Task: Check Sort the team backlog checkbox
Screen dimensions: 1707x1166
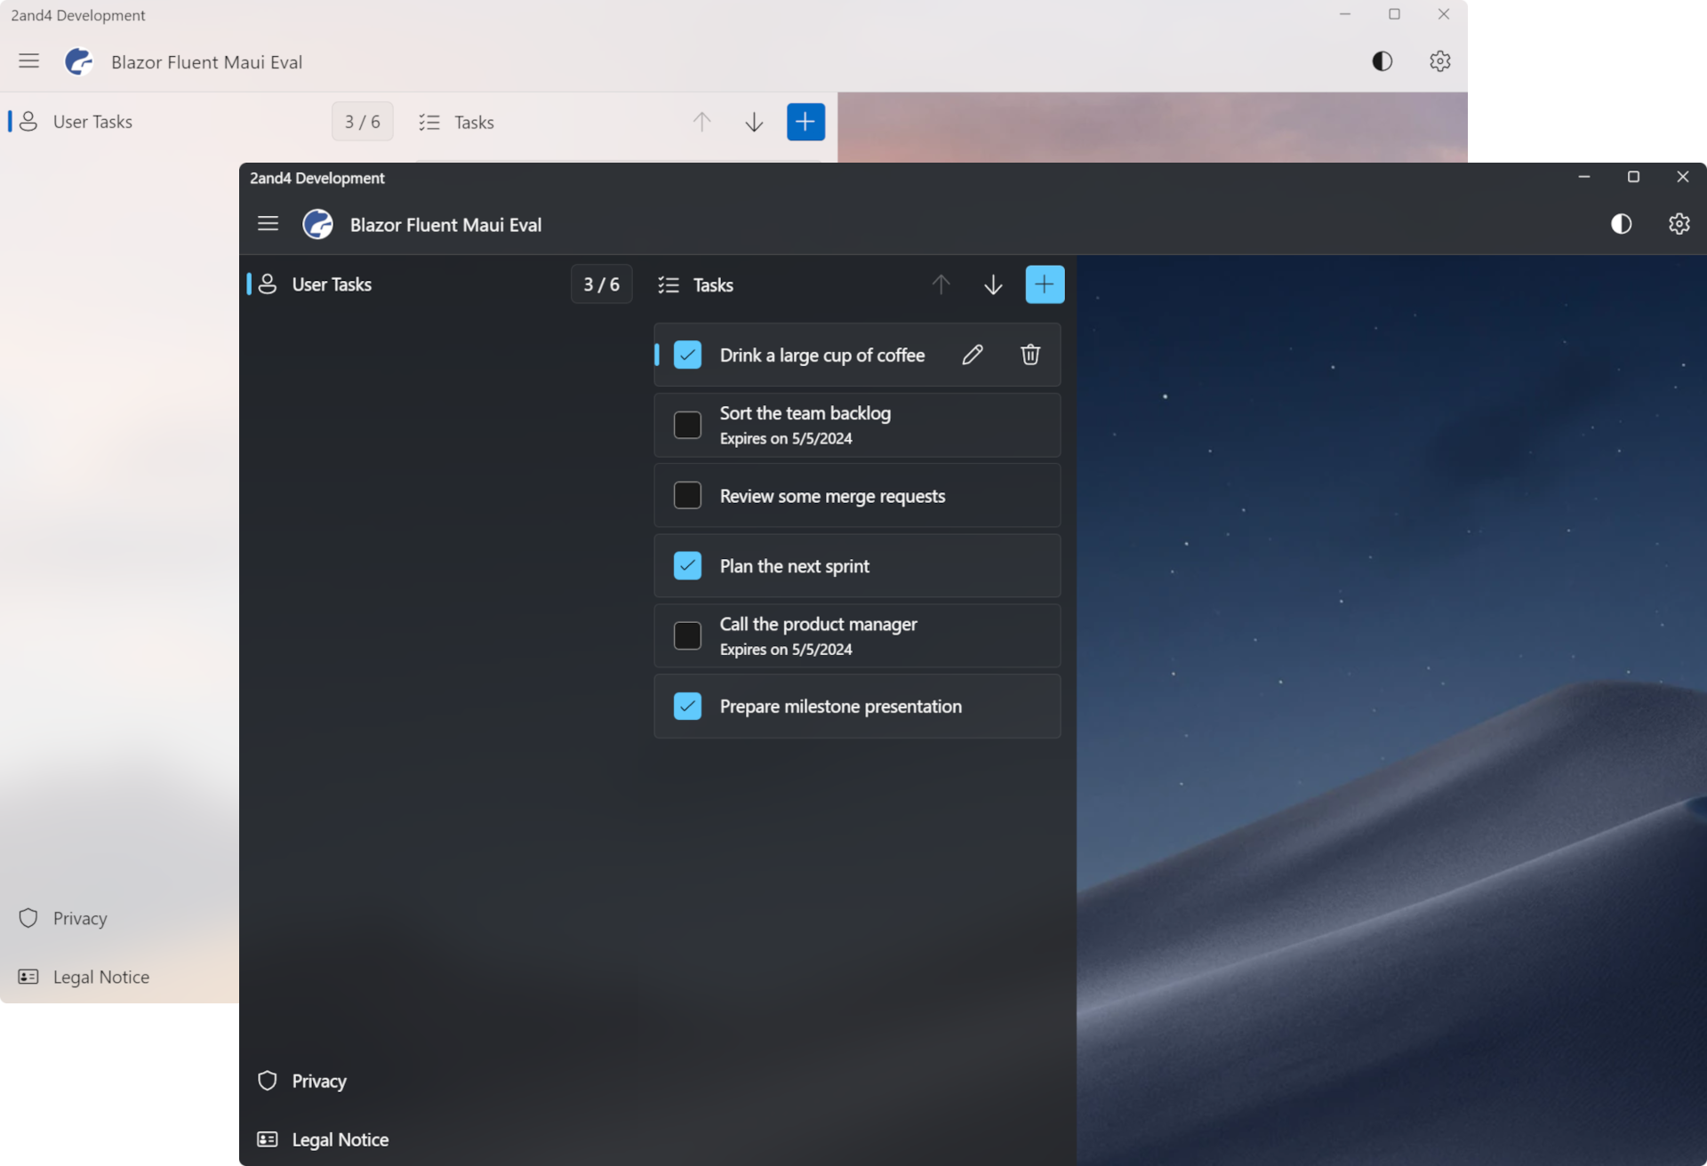Action: pyautogui.click(x=687, y=425)
